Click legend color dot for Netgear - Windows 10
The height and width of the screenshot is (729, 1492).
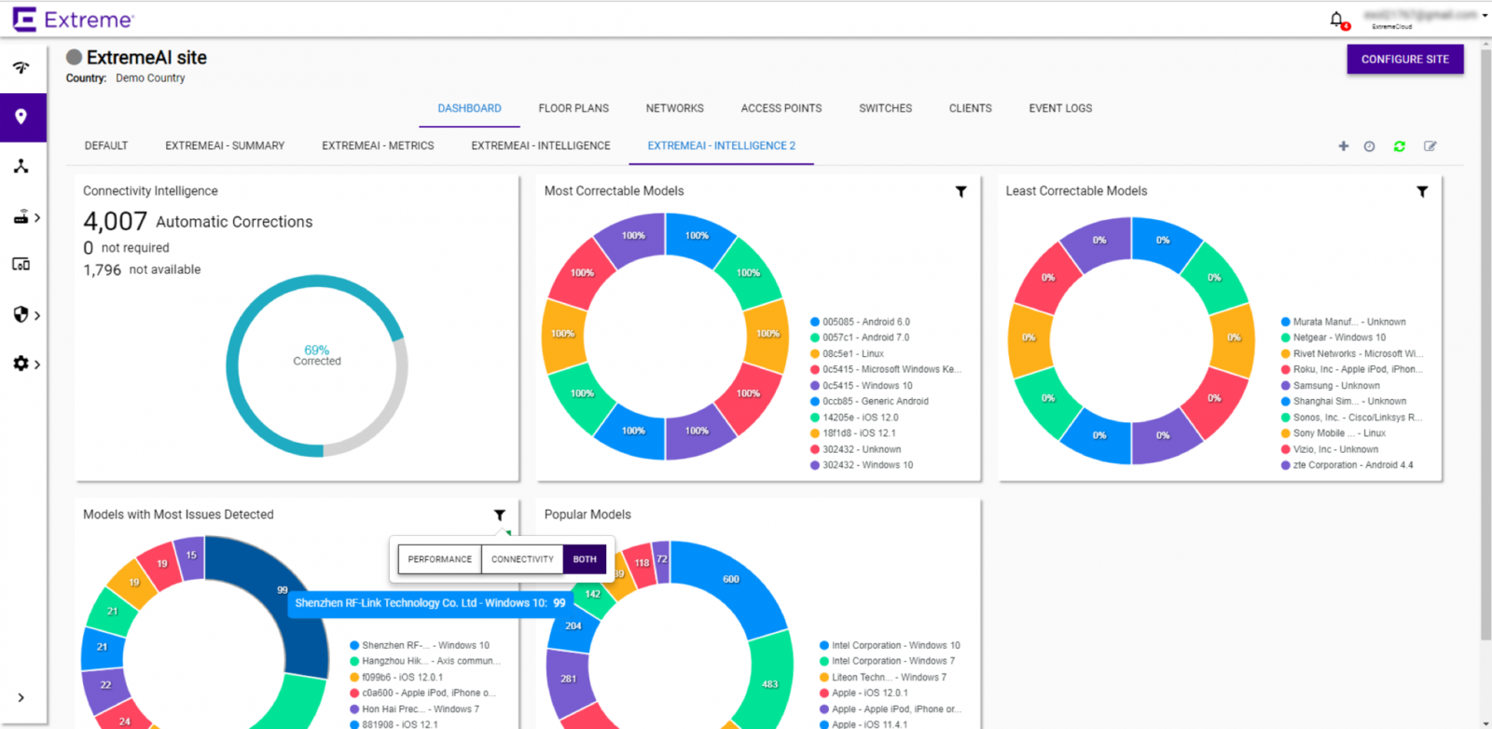pos(1286,337)
